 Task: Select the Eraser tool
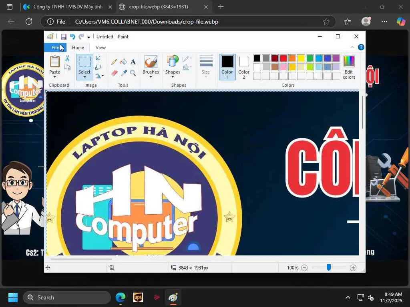click(x=114, y=73)
